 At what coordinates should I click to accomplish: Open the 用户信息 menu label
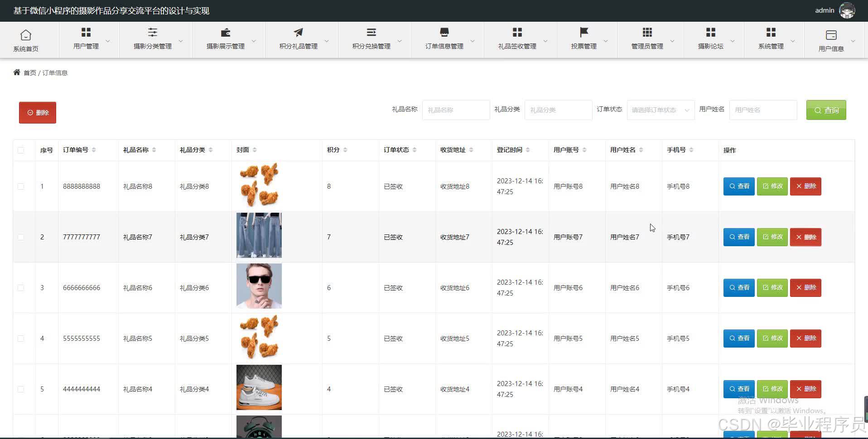[831, 49]
